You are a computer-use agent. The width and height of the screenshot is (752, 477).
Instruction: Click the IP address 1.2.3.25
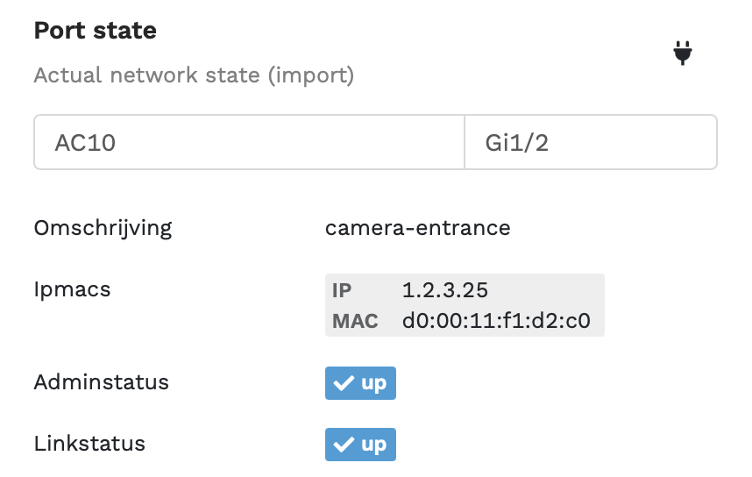445,290
